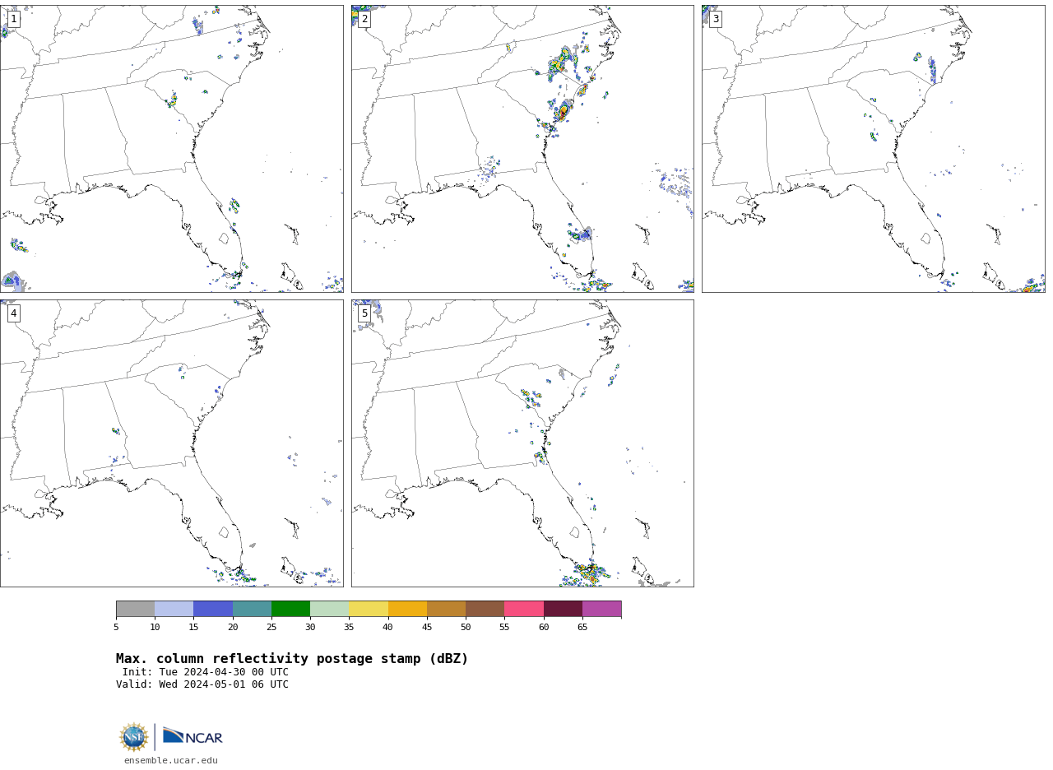Click the panel label number 2
Screen dimensions: 1053x770
click(x=364, y=19)
